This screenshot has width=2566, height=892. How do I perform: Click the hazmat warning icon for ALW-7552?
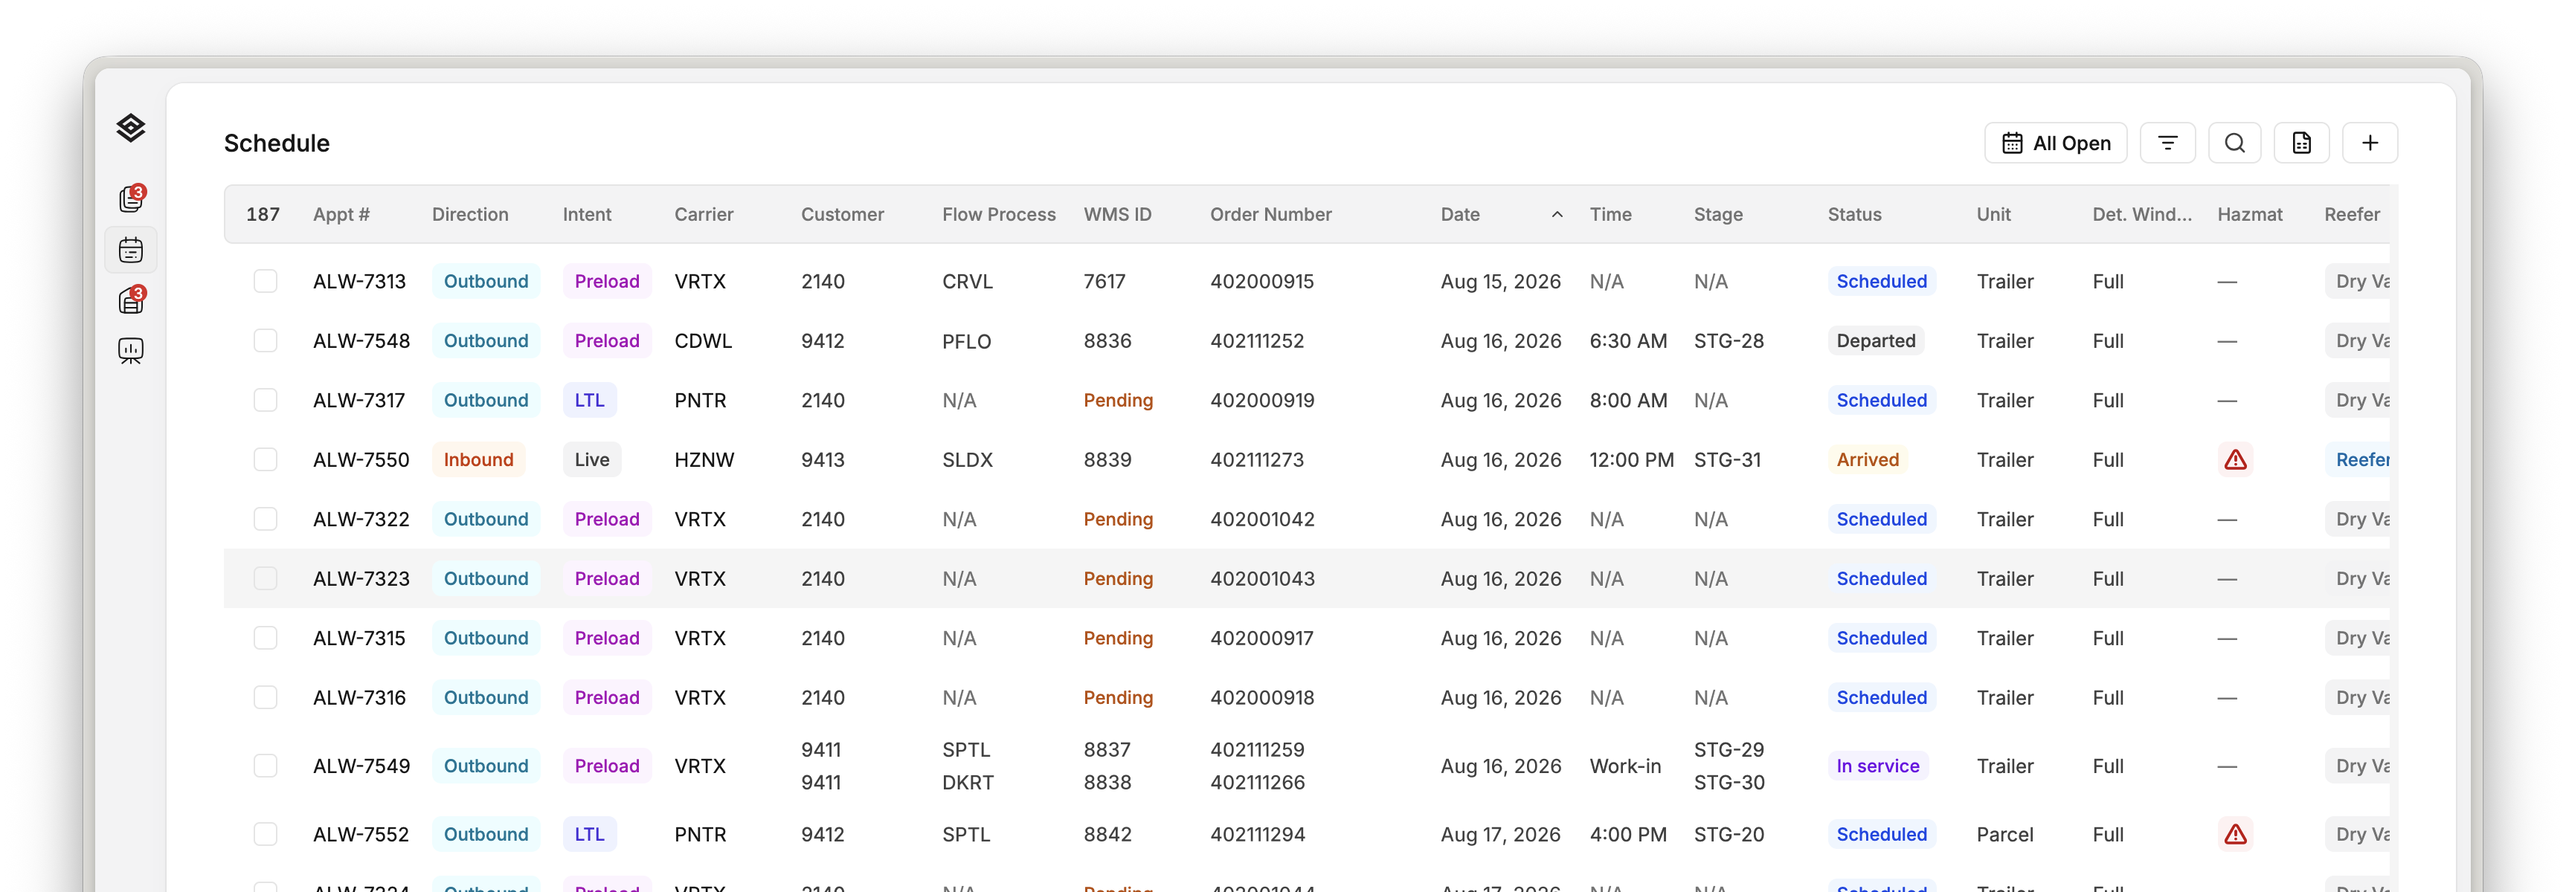click(2234, 834)
